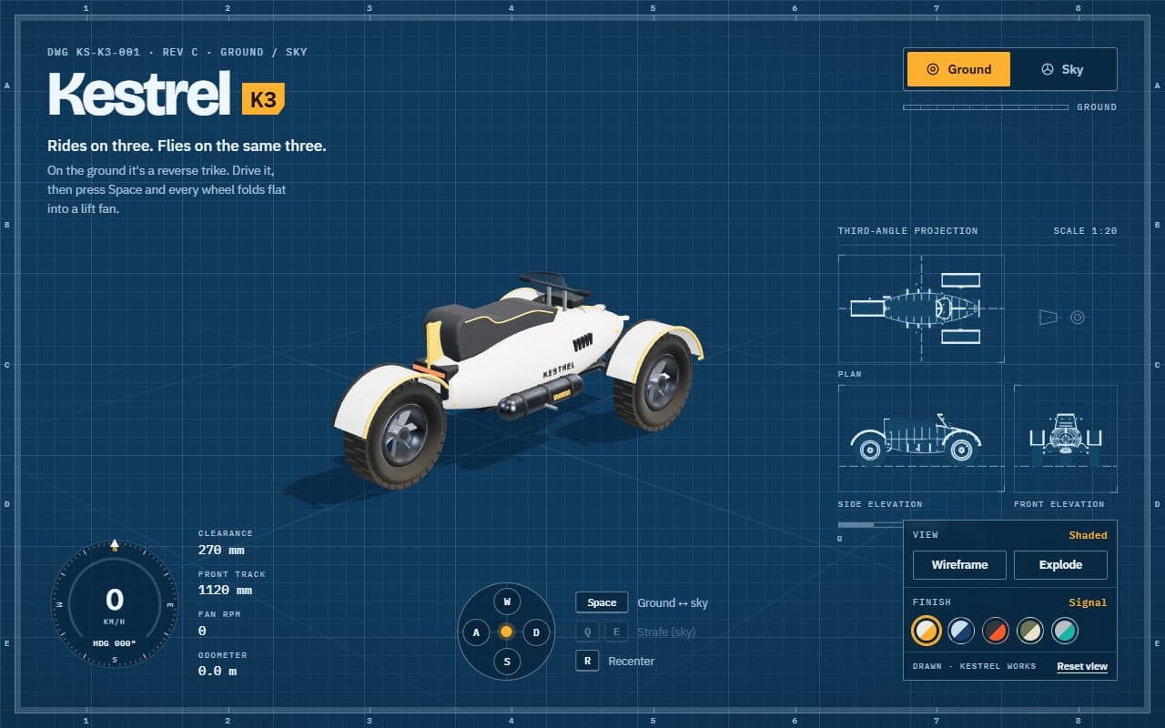Click the '1120 mm' front track value
This screenshot has height=728, width=1165.
coord(225,590)
